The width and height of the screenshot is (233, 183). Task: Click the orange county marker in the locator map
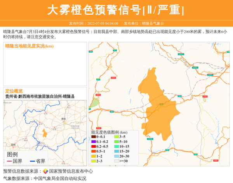45,133
